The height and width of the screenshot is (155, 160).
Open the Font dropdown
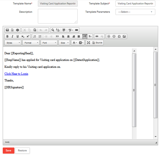tap(49, 43)
